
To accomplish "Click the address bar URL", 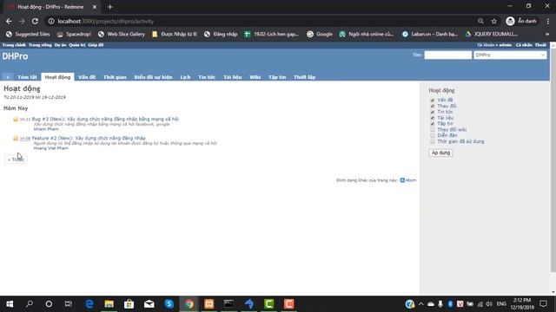I will 106,21.
